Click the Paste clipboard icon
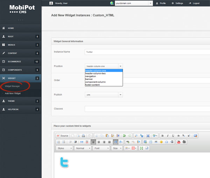 tap(107, 136)
